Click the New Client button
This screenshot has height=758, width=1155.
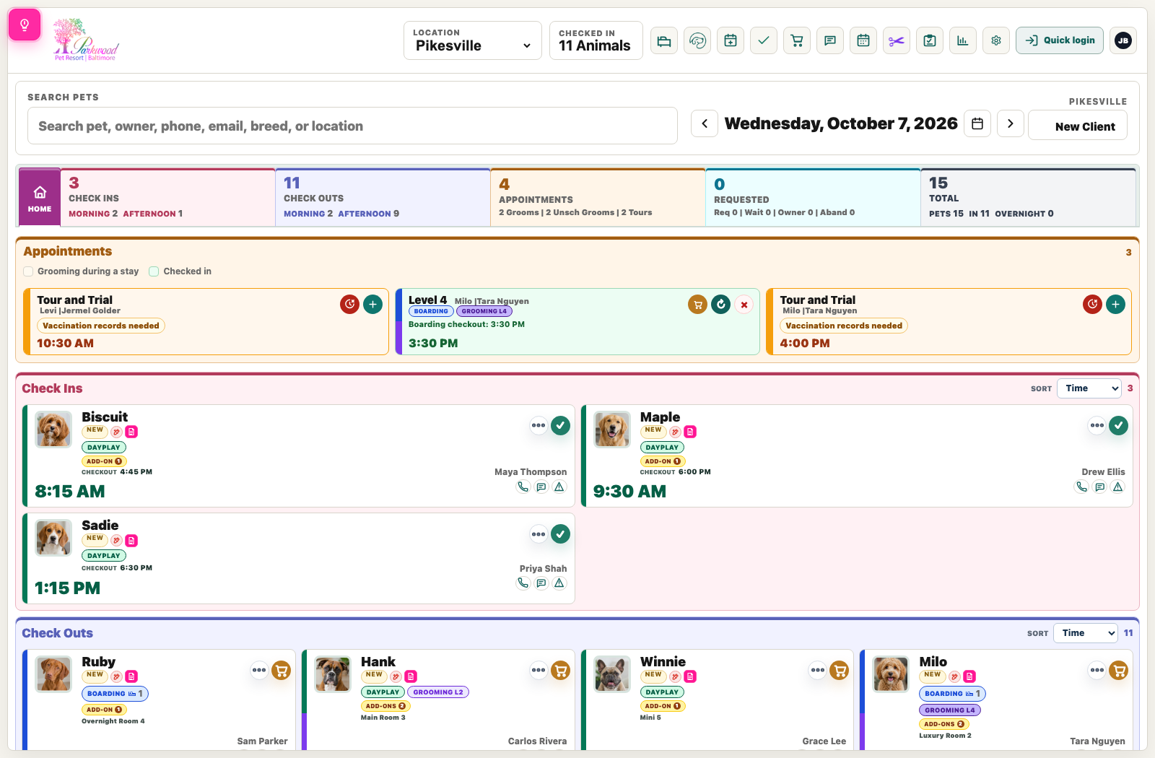point(1078,125)
